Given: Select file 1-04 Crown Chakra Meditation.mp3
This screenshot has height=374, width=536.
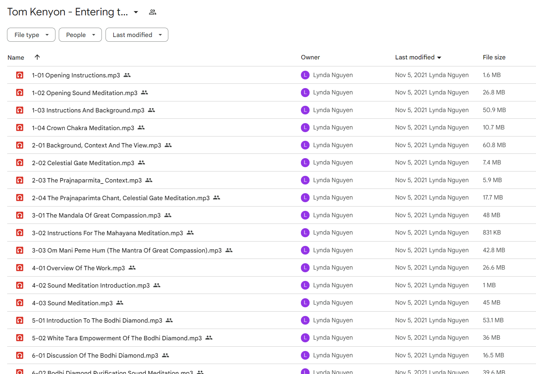Looking at the screenshot, I should (271, 127).
